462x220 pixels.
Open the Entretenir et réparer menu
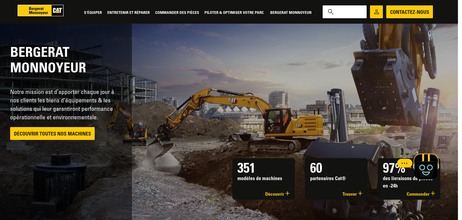129,13
